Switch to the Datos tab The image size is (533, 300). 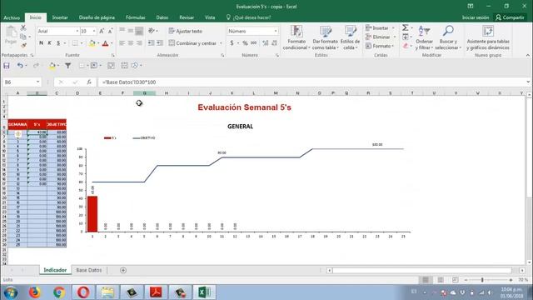point(162,17)
